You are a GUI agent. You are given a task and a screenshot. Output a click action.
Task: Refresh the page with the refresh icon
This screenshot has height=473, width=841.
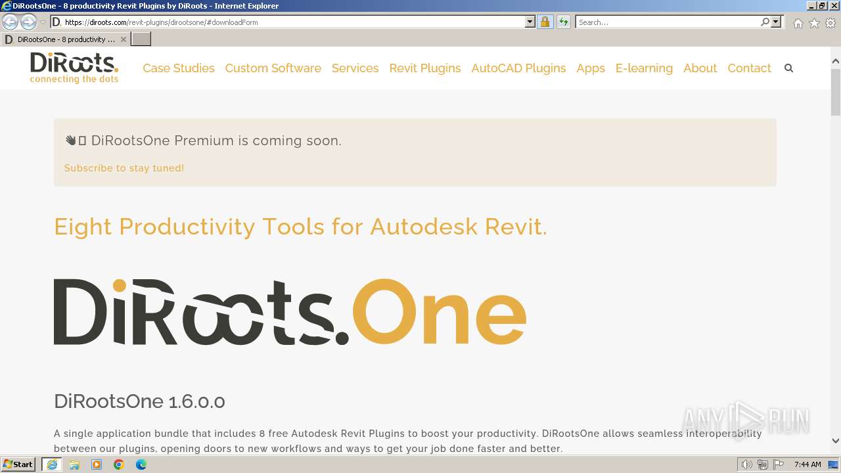click(x=563, y=22)
